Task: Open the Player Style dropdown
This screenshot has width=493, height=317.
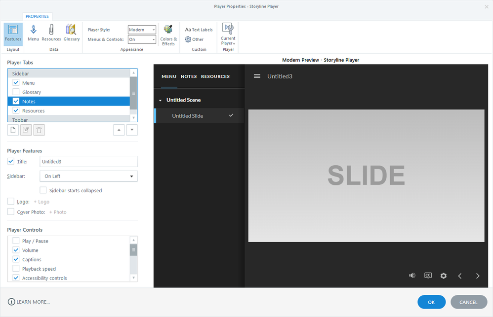Action: pos(142,30)
